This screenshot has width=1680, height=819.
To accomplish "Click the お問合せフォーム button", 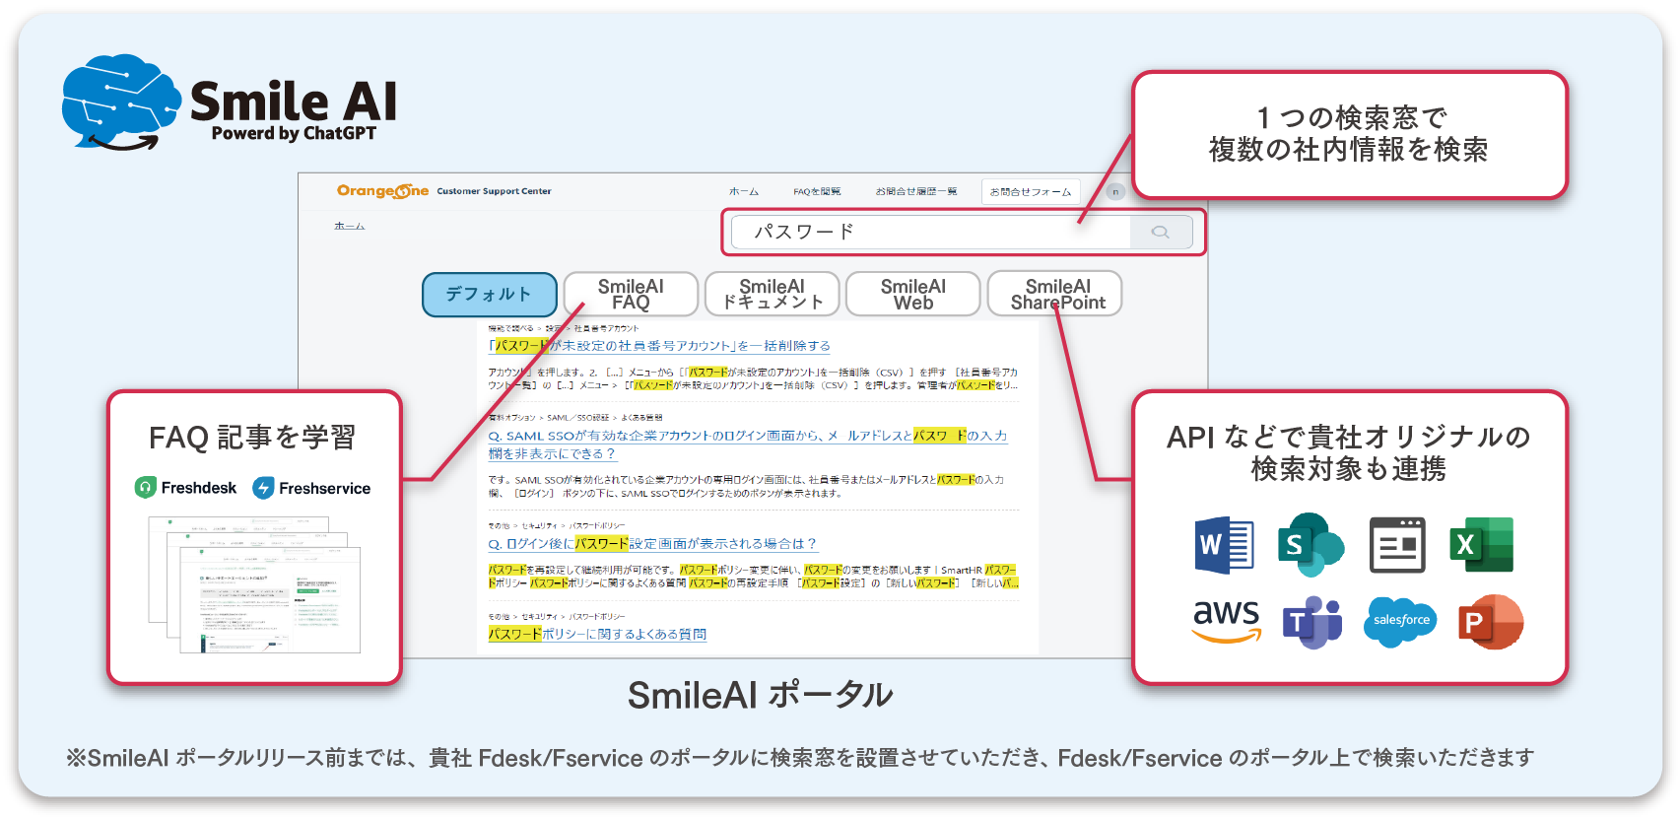I will [1031, 192].
